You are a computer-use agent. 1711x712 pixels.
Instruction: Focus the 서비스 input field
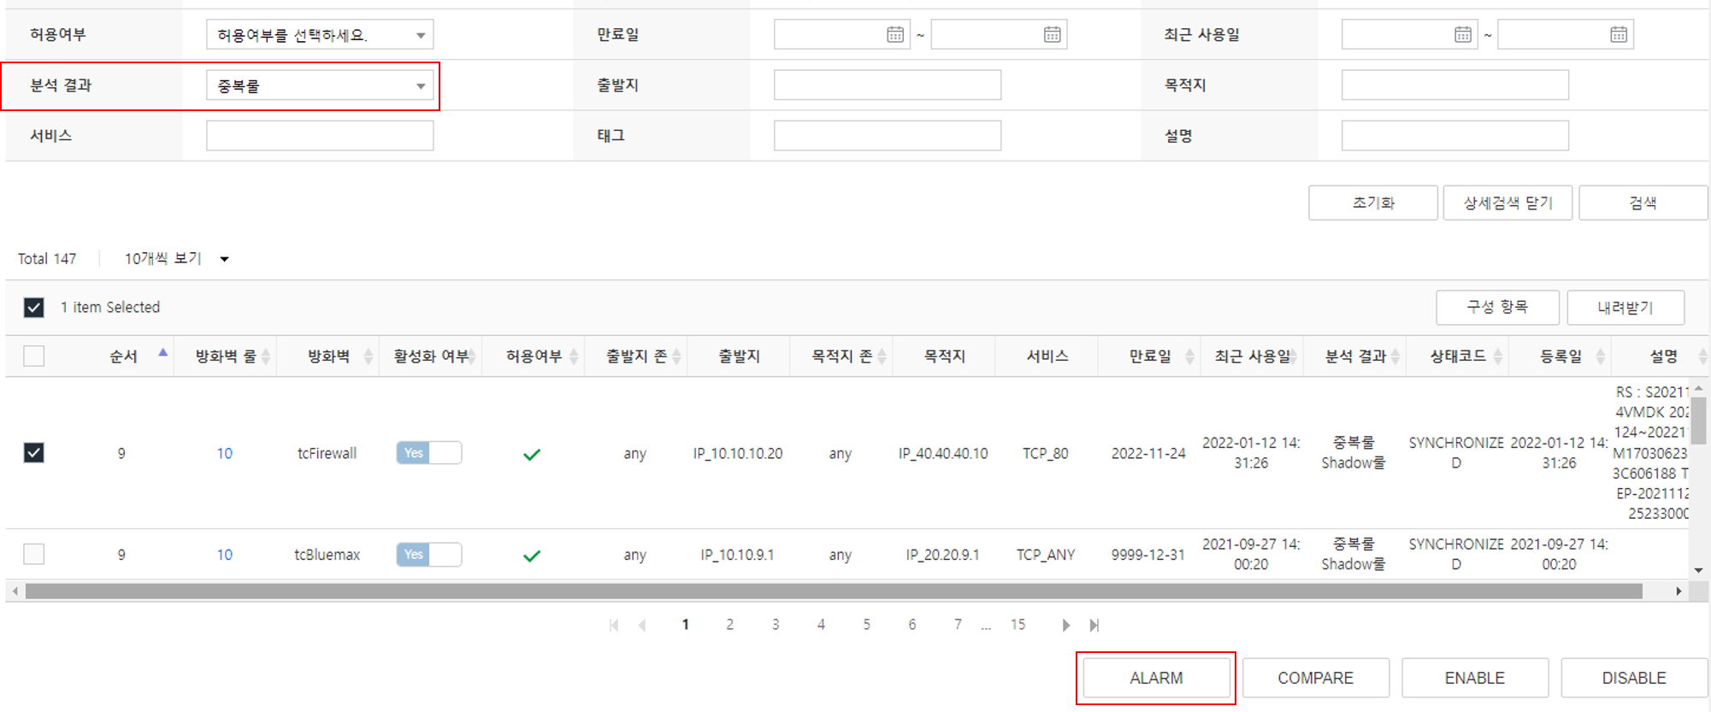(x=320, y=136)
